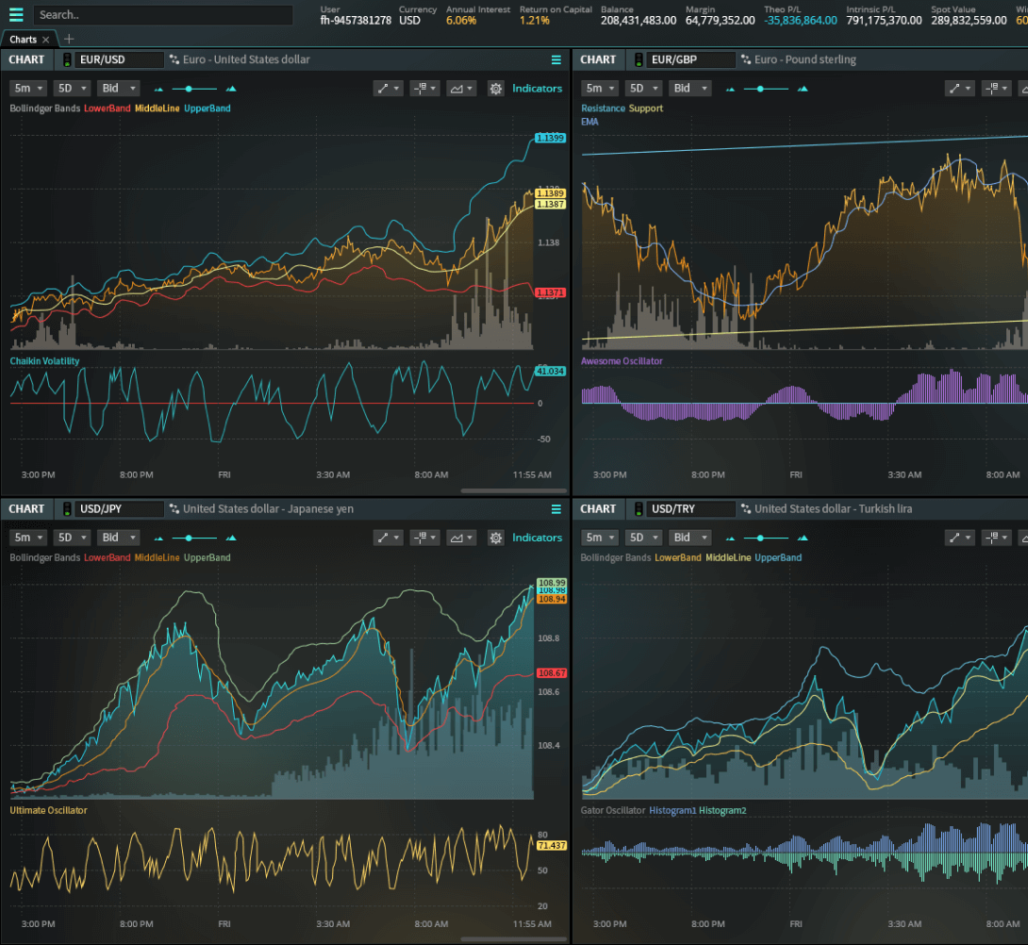The image size is (1028, 945).
Task: Click the EUR/USD instrument link icon
Action: point(174,59)
